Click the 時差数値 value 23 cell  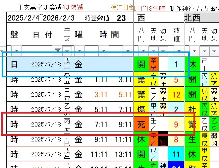tap(121, 18)
